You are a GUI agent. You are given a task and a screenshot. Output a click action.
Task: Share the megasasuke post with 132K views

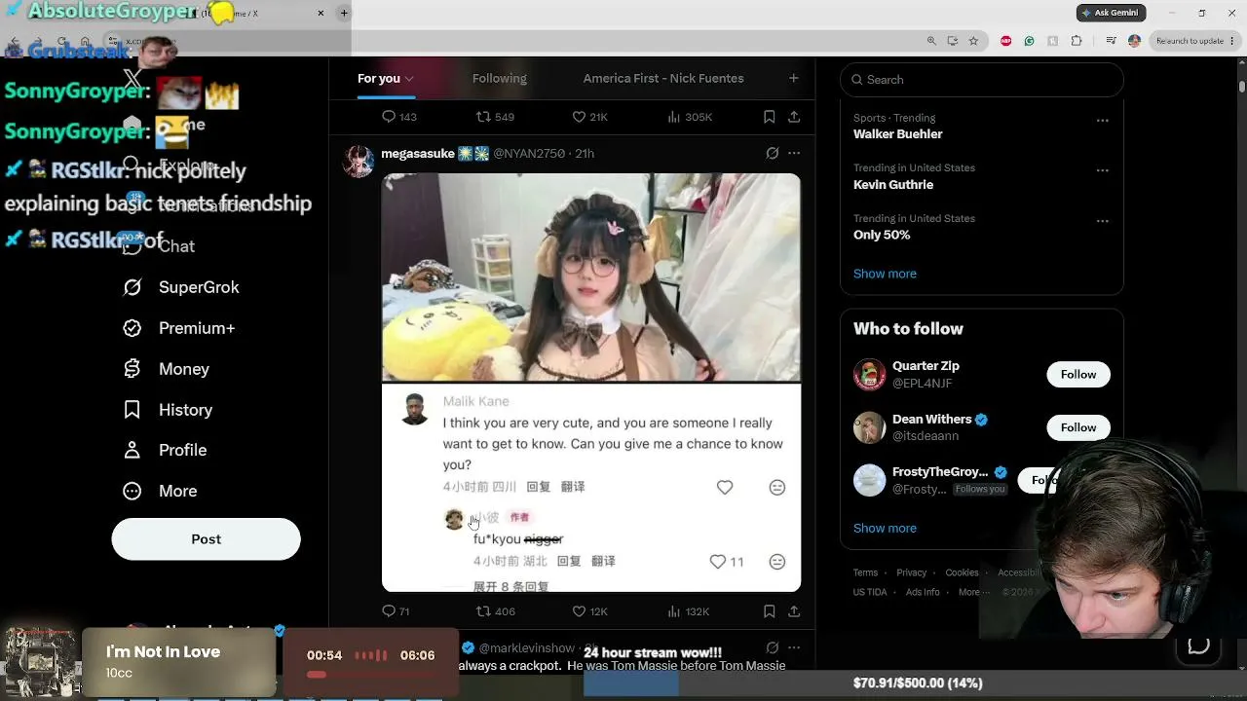point(794,611)
